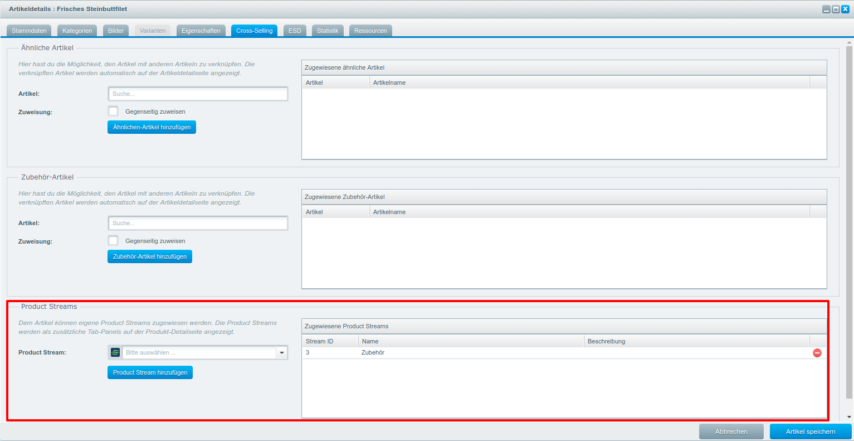Remove the Zubehör stream with red minus icon
This screenshot has width=854, height=441.
tap(817, 353)
